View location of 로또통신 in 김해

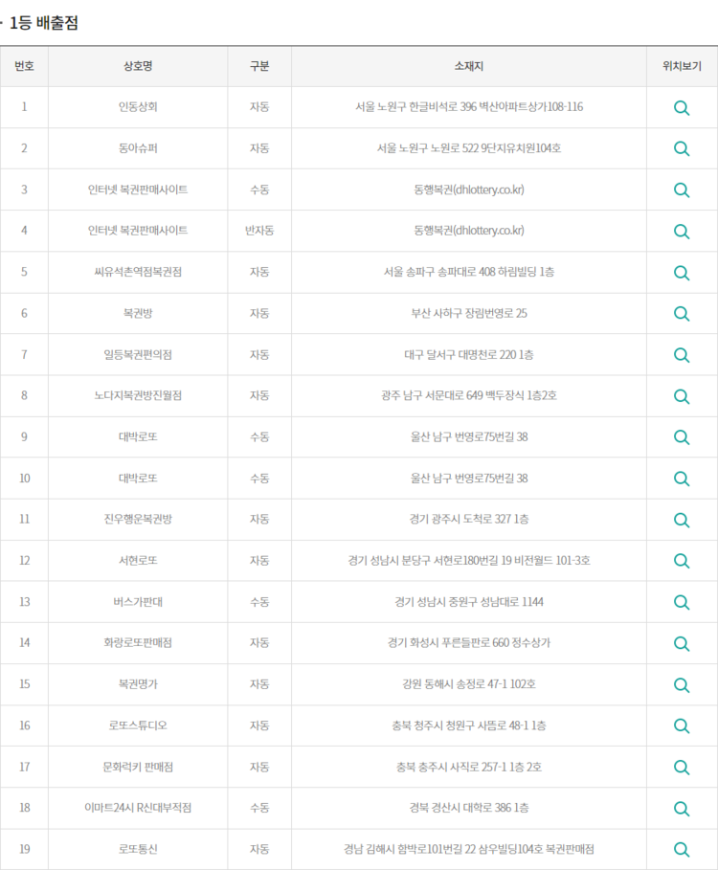pyautogui.click(x=682, y=850)
